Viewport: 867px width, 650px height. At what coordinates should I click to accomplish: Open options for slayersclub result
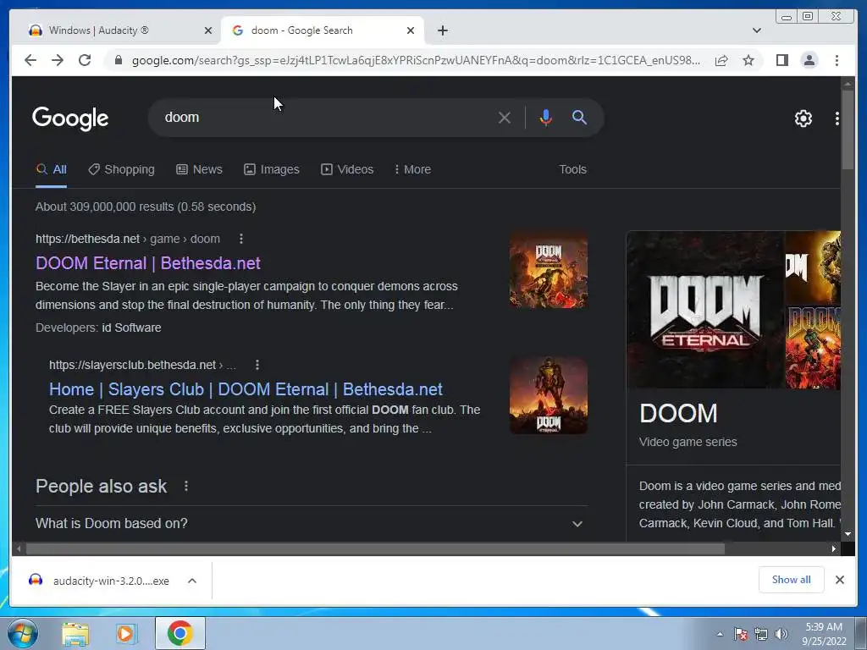257,365
